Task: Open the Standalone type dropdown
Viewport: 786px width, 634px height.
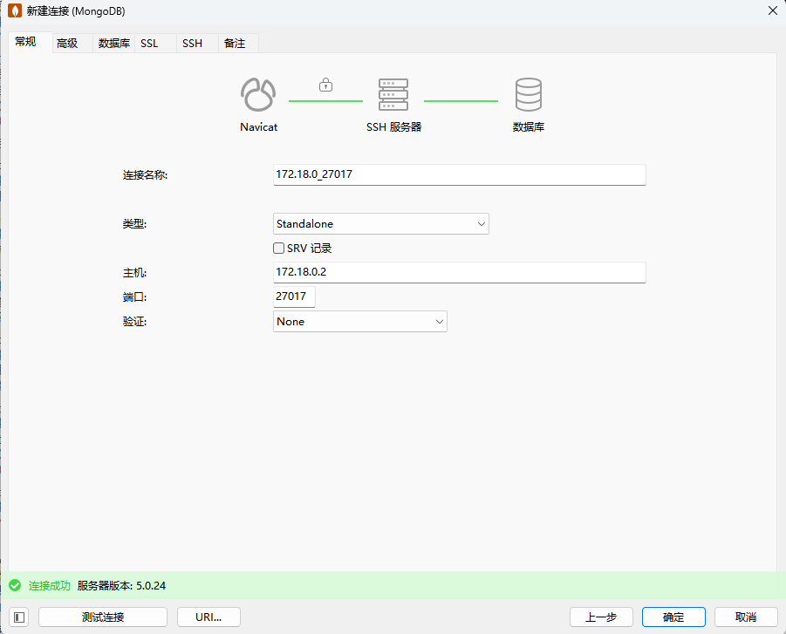Action: pos(381,223)
